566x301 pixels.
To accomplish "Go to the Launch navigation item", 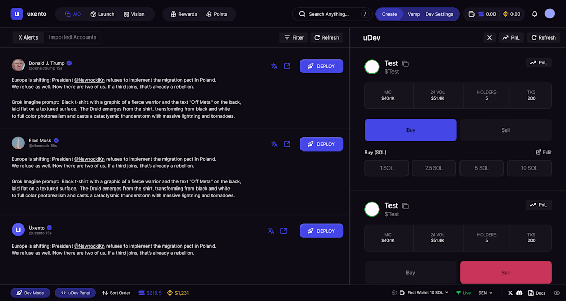I will pyautogui.click(x=102, y=14).
